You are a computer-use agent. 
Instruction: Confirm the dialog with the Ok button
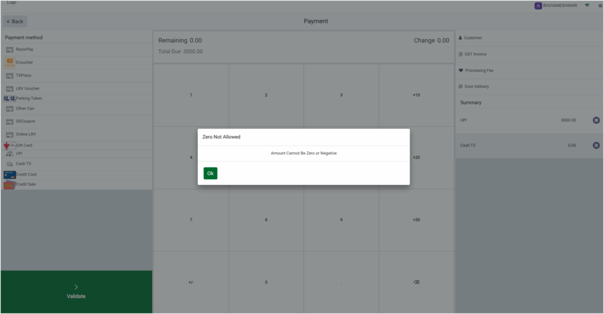point(211,173)
